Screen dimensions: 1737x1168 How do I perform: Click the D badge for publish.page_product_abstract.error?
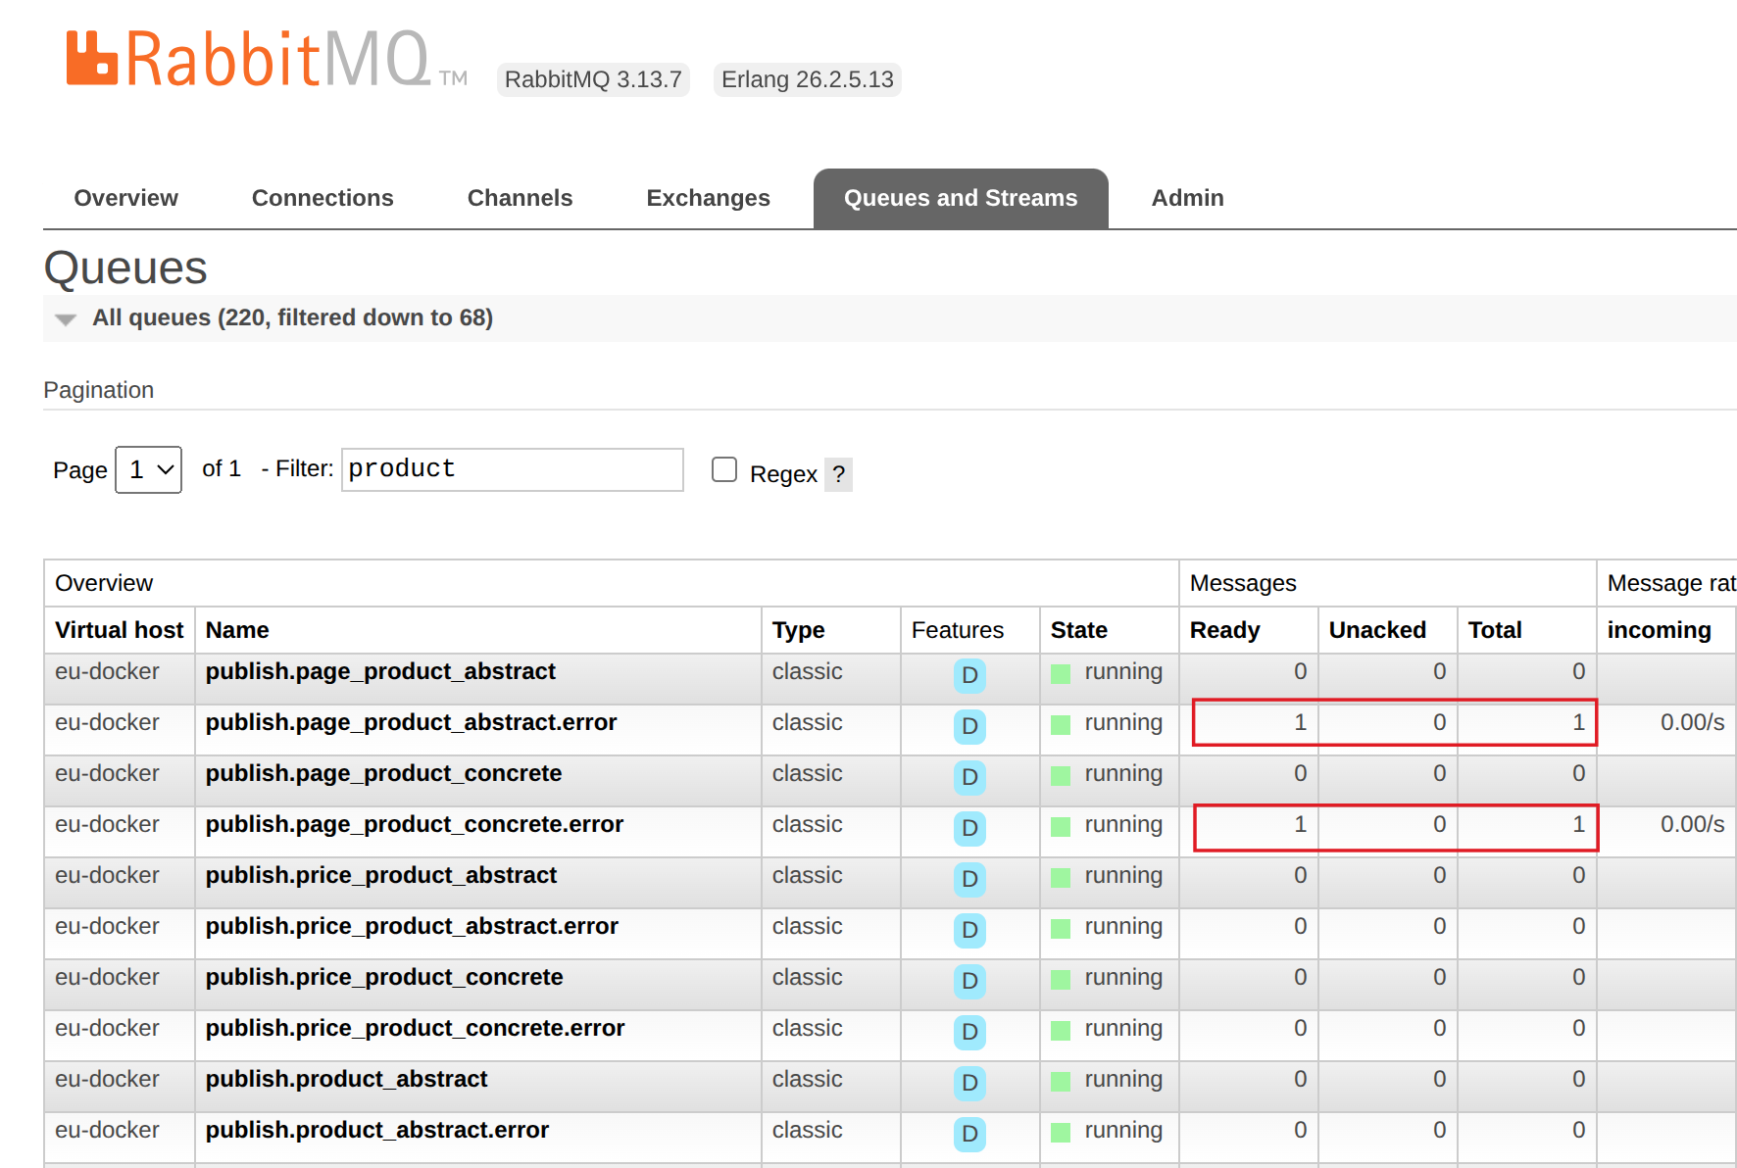tap(969, 726)
